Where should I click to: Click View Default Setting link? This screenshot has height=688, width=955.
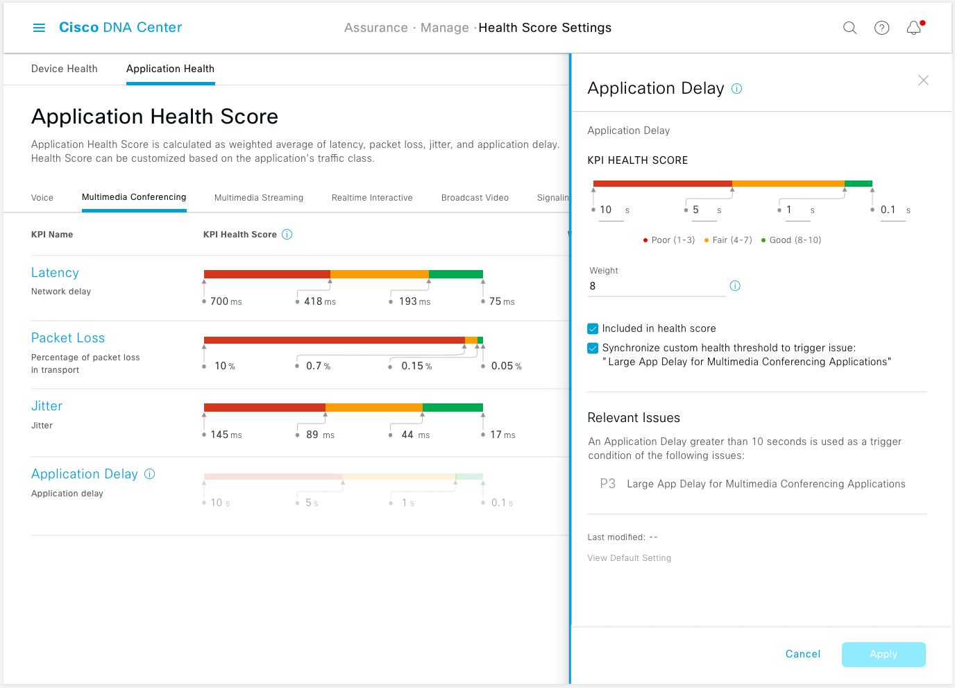point(629,558)
